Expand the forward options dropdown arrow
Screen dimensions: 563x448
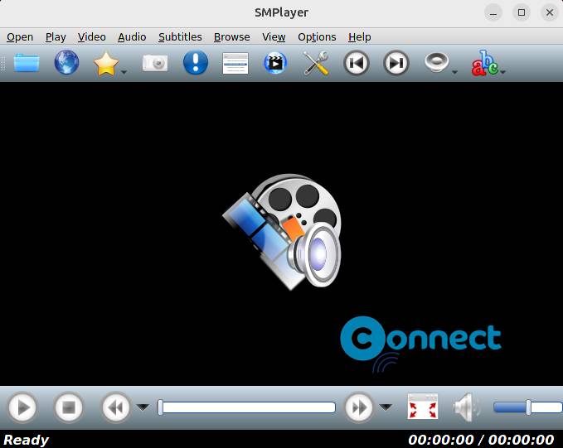point(386,407)
